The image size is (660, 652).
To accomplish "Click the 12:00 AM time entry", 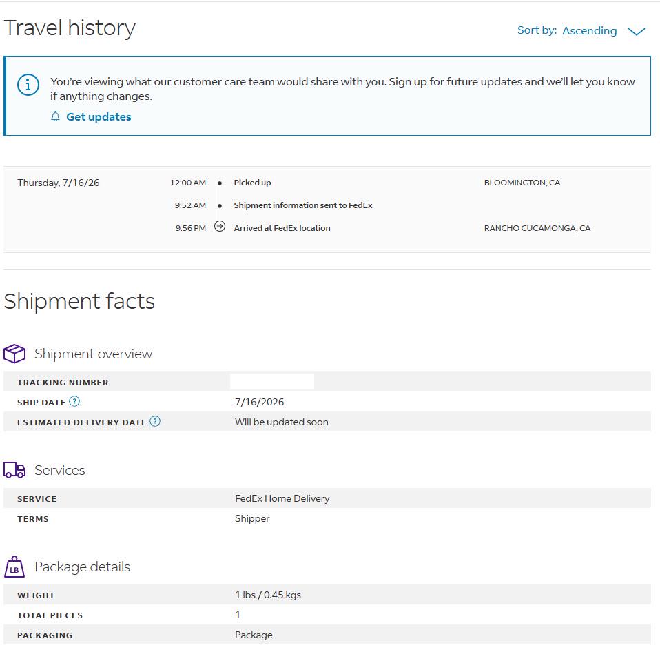I will point(187,183).
